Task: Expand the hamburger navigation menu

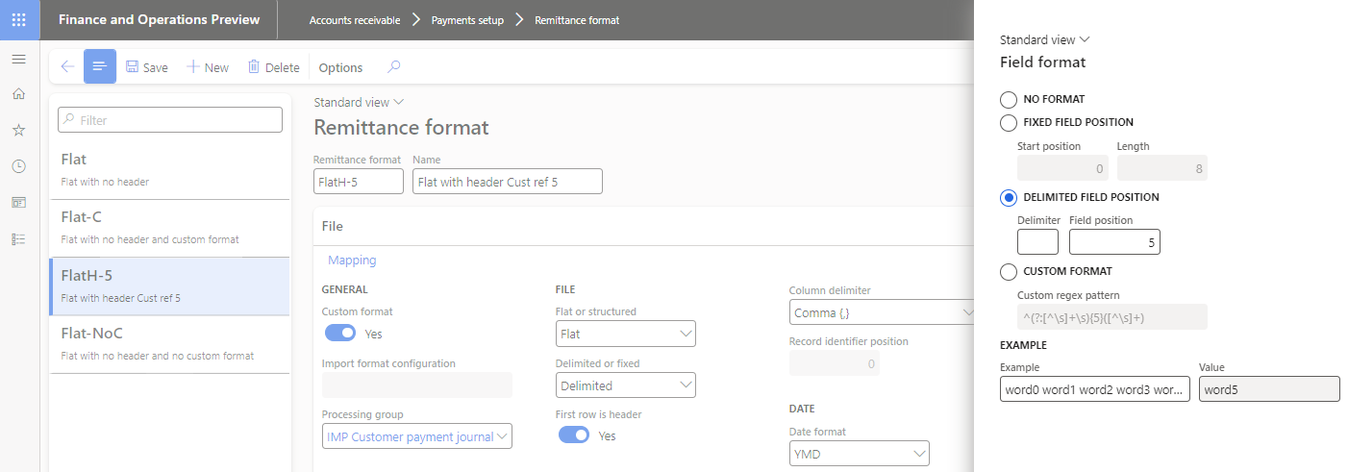Action: click(x=18, y=60)
